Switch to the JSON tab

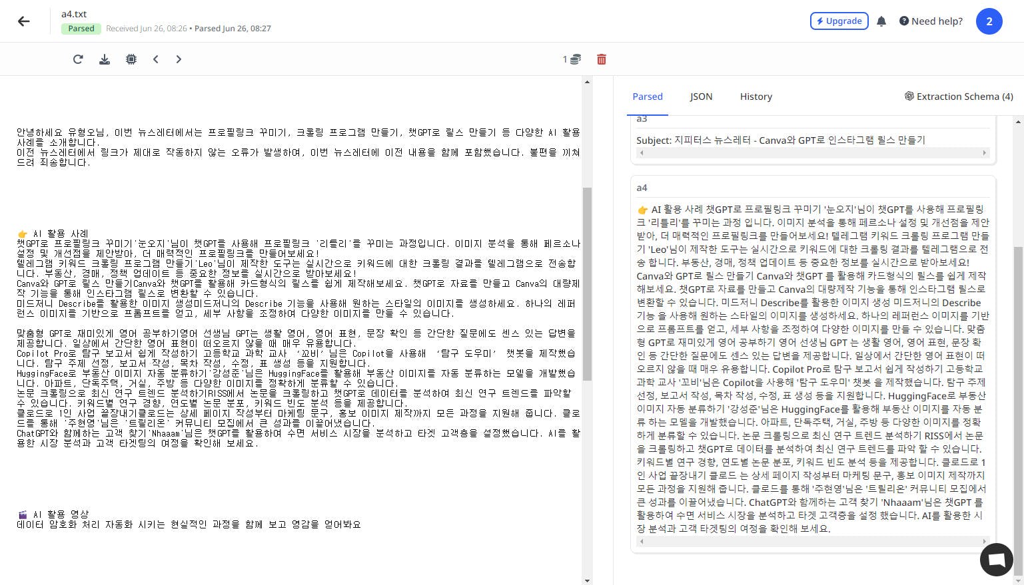point(702,97)
